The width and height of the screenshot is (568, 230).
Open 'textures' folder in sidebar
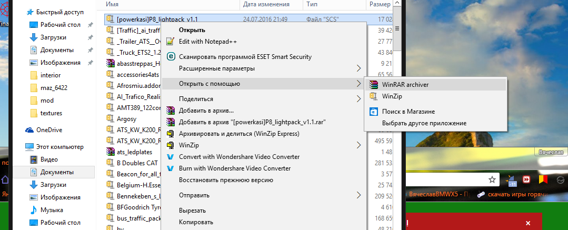51,113
